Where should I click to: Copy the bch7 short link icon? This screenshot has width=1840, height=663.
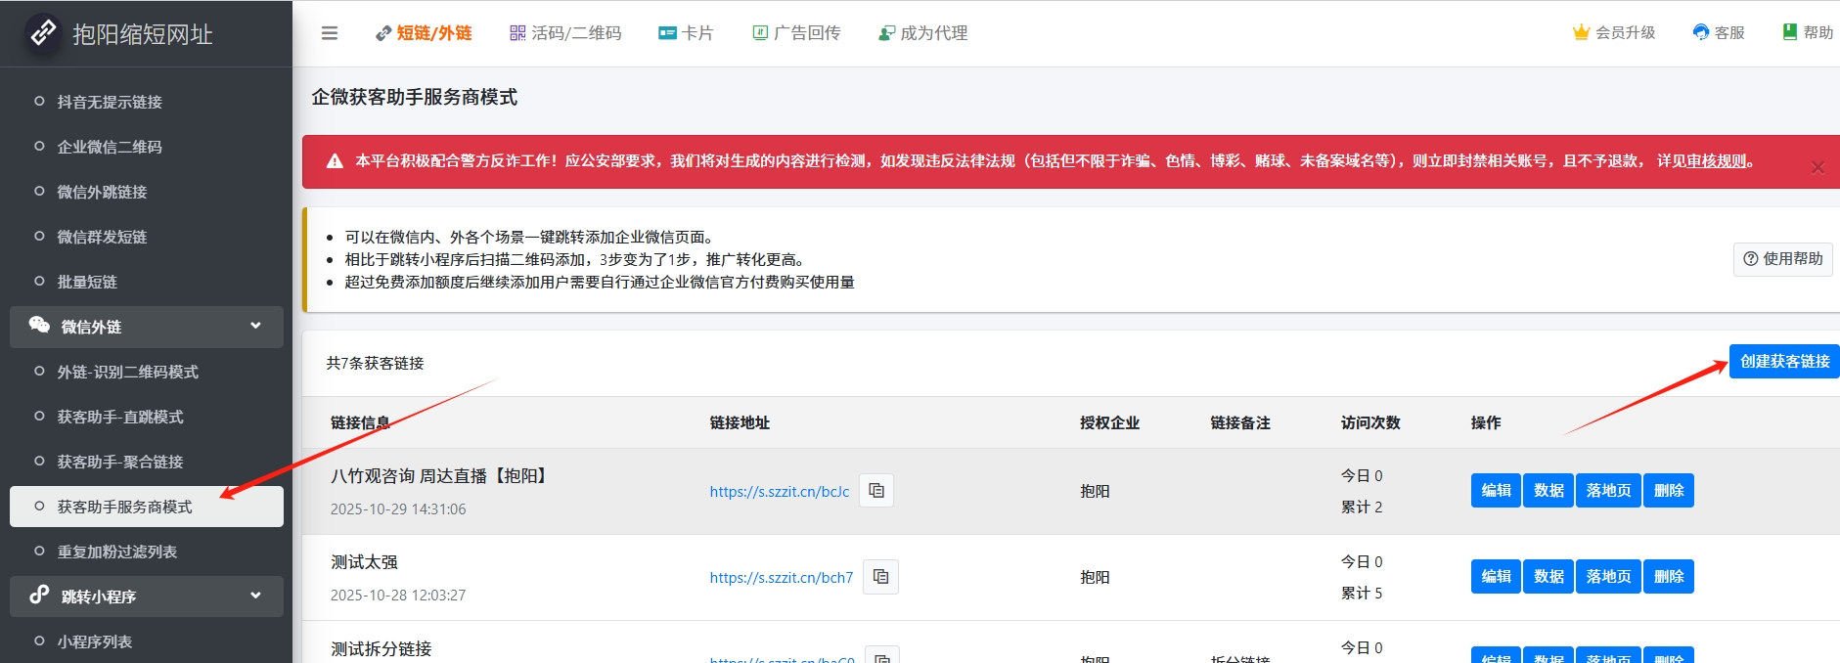[x=880, y=577]
